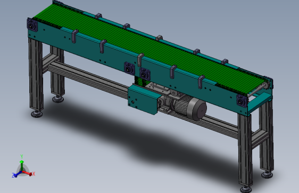Select the leveling foot under the front-left leg
Image resolution: width=299 pixels, height=193 pixels.
tap(37, 113)
